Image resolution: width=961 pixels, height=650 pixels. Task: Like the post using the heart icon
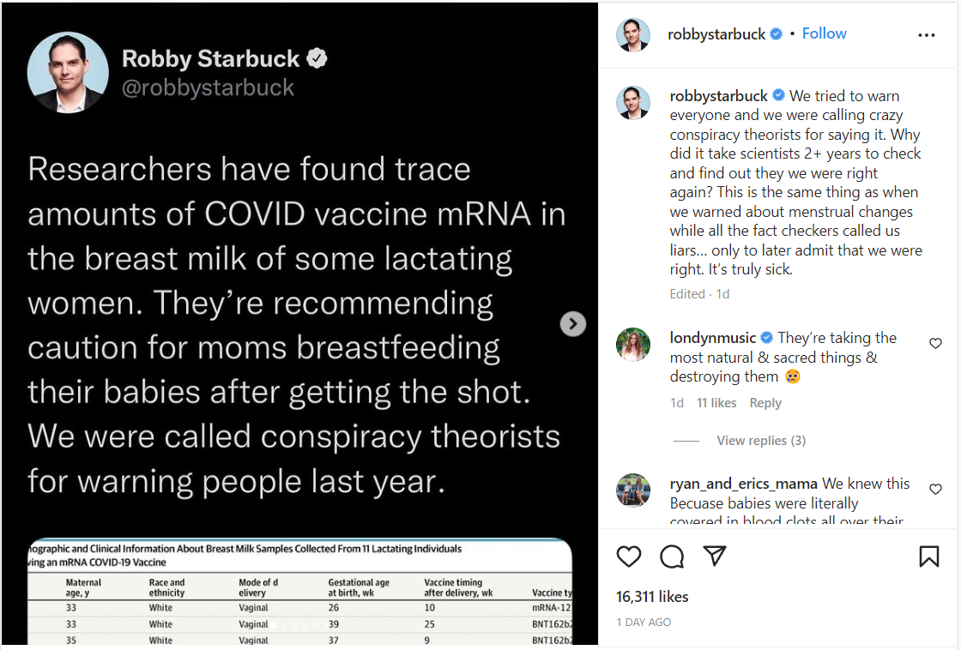[x=628, y=557]
